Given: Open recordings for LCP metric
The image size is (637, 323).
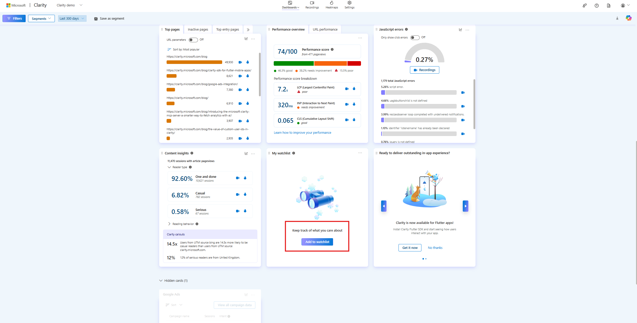Looking at the screenshot, I should coord(347,89).
